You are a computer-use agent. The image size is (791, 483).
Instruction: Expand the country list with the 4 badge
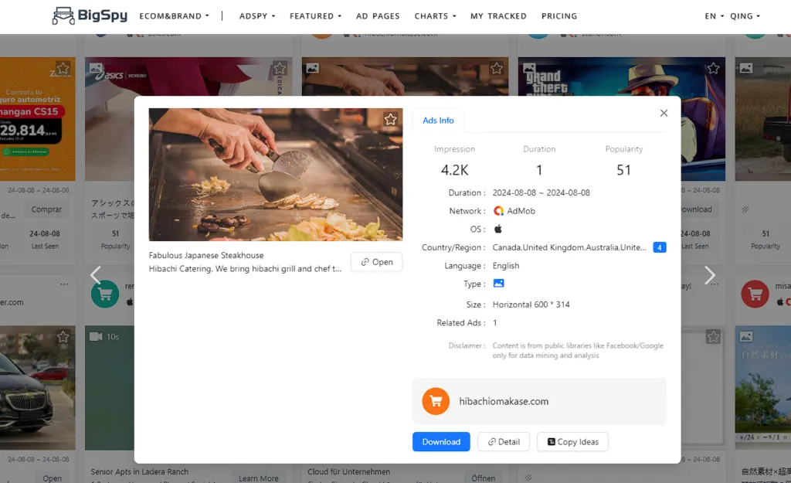(659, 247)
